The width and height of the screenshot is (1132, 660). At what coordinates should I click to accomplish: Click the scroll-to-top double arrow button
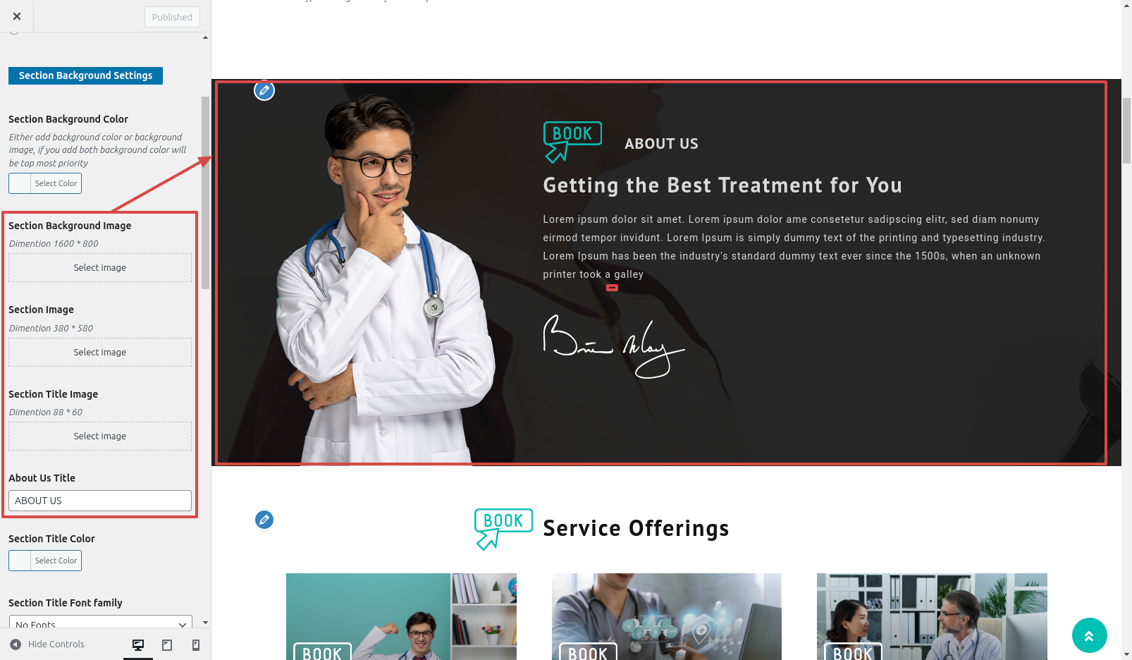coord(1089,636)
